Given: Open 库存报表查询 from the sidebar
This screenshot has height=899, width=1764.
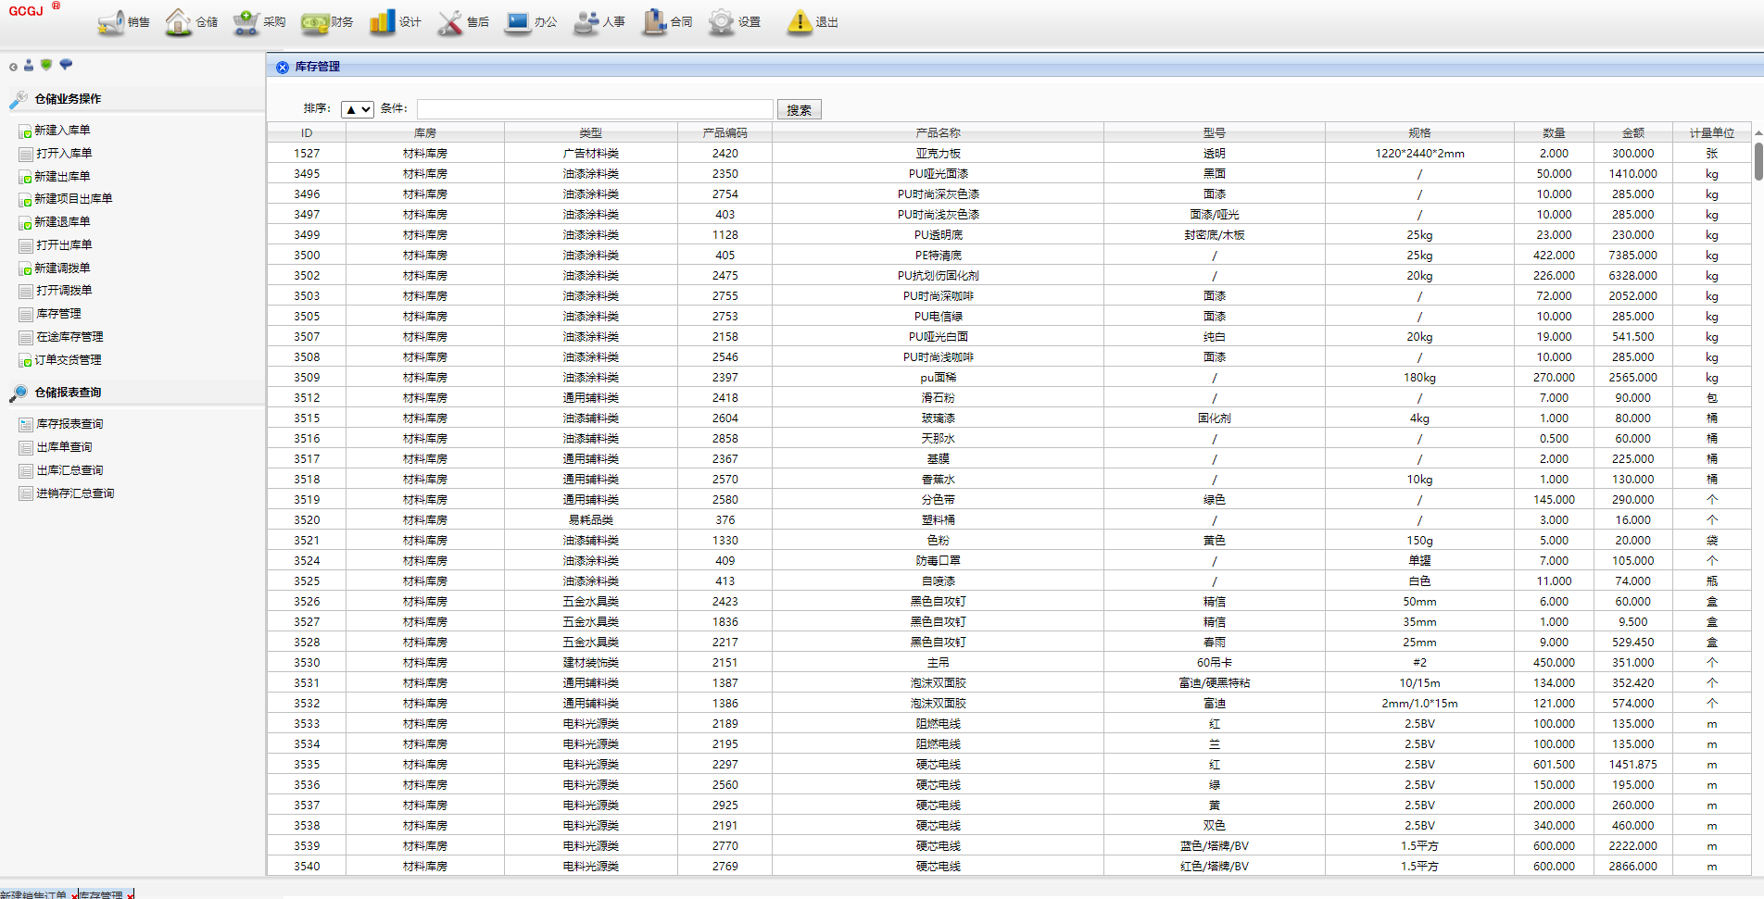Looking at the screenshot, I should (x=69, y=424).
